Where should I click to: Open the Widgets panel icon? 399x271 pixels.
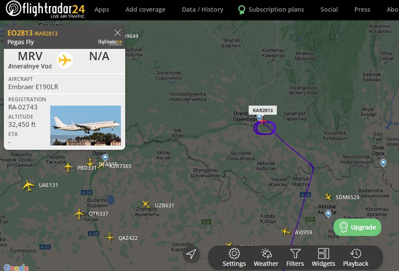click(x=324, y=253)
